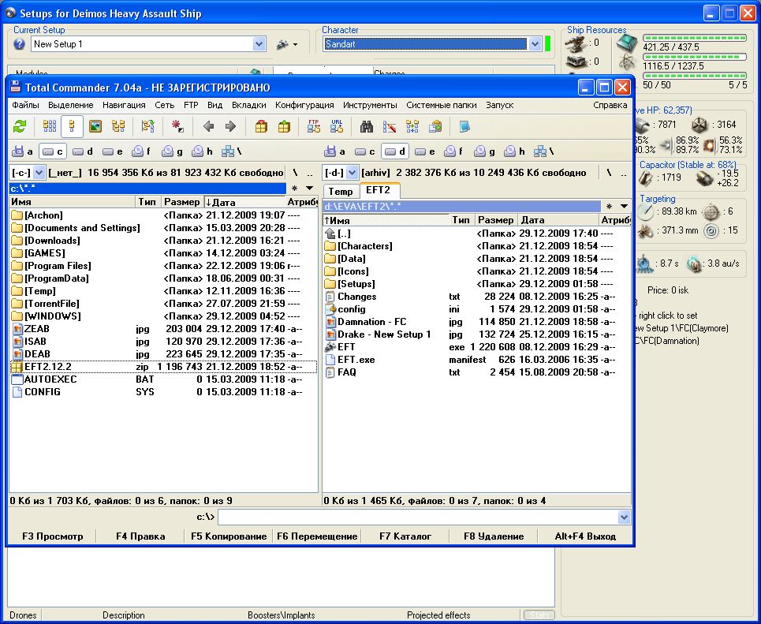Screen dimensions: 761x624
Task: Click the Pack files gift-box icon
Action: (x=261, y=126)
